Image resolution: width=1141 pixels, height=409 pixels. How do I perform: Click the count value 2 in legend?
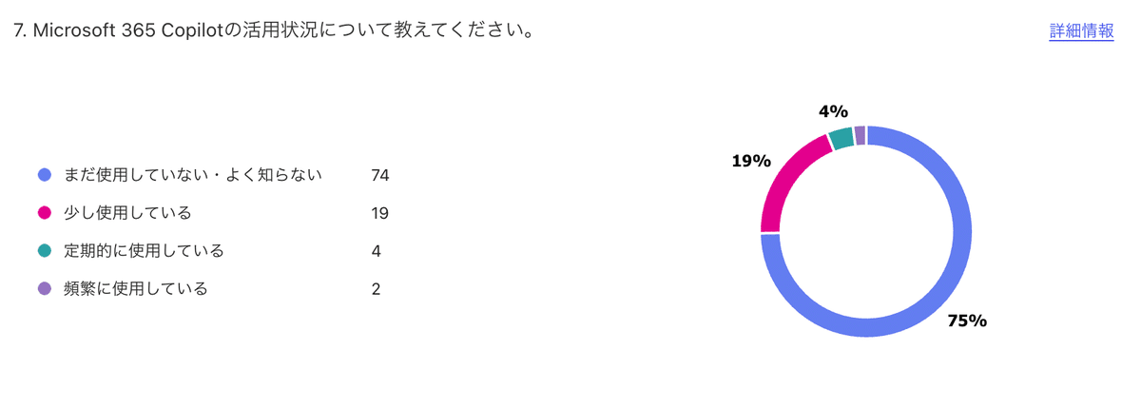pyautogui.click(x=377, y=289)
